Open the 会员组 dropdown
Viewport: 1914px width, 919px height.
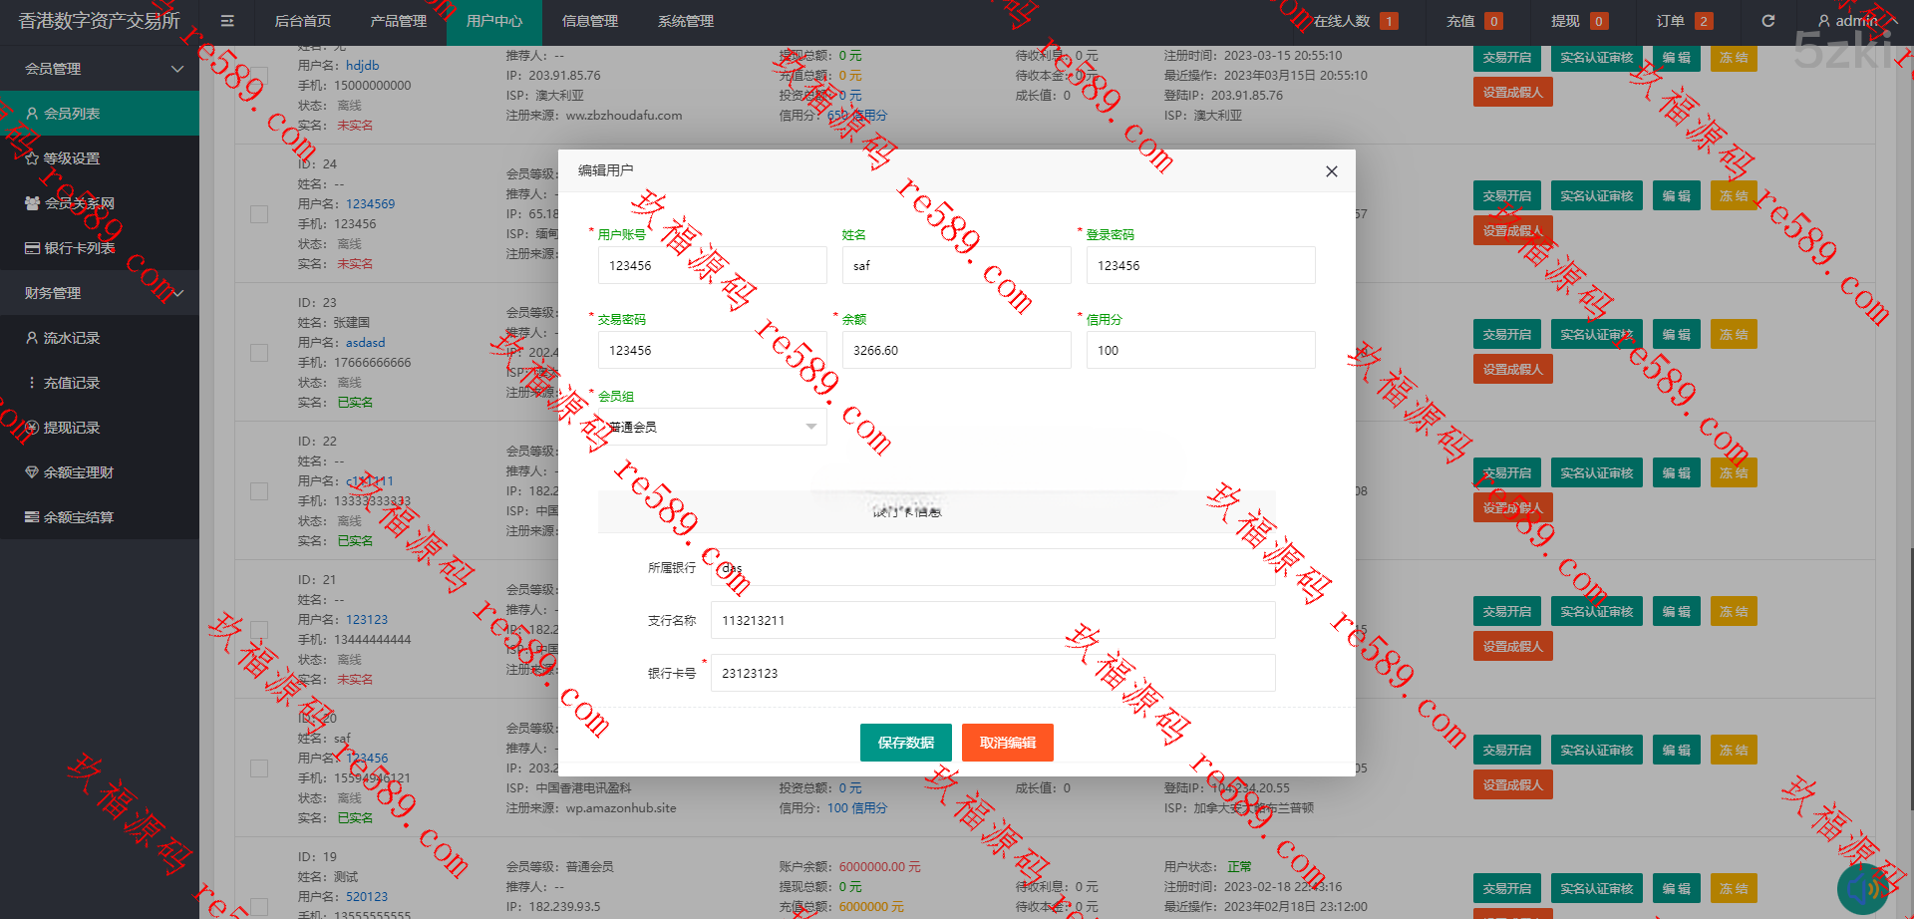coord(712,427)
